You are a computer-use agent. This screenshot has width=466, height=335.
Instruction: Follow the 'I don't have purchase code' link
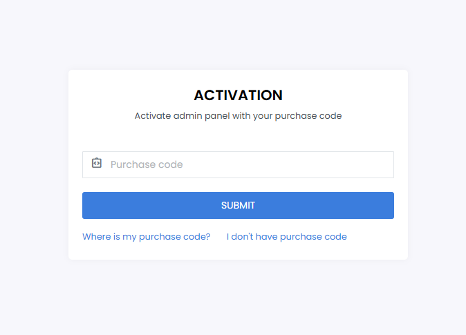[x=286, y=237]
